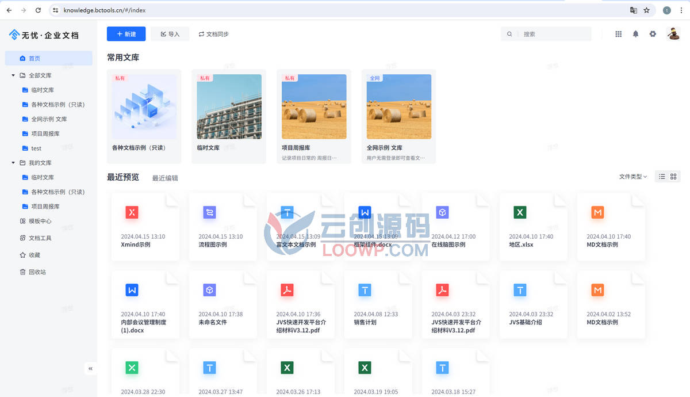This screenshot has height=397, width=690.
Task: Open the 各种文档示例（只读） library card
Action: pos(144,116)
